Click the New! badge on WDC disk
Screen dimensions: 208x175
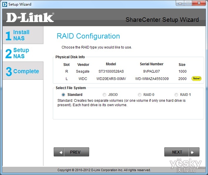197,79
